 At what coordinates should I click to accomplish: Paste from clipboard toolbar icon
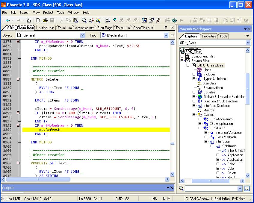pyautogui.click(x=75, y=20)
